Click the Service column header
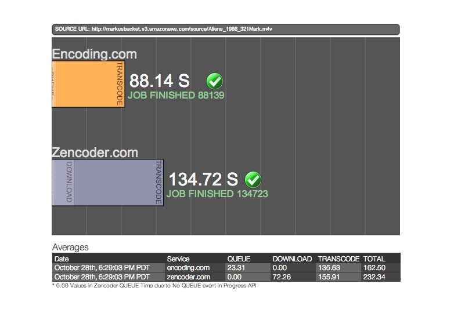This screenshot has width=454, height=313. 178,259
